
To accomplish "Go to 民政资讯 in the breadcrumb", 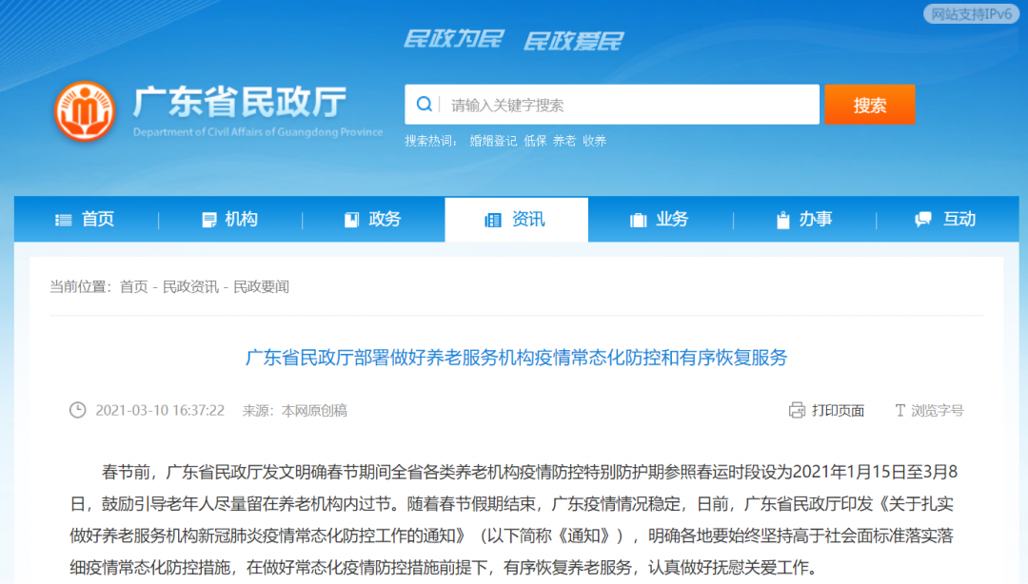I will tap(190, 286).
